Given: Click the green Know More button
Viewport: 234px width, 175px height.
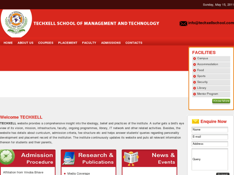Looking at the screenshot, I should click(221, 101).
